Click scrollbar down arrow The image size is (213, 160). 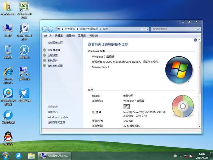pyautogui.click(x=199, y=126)
